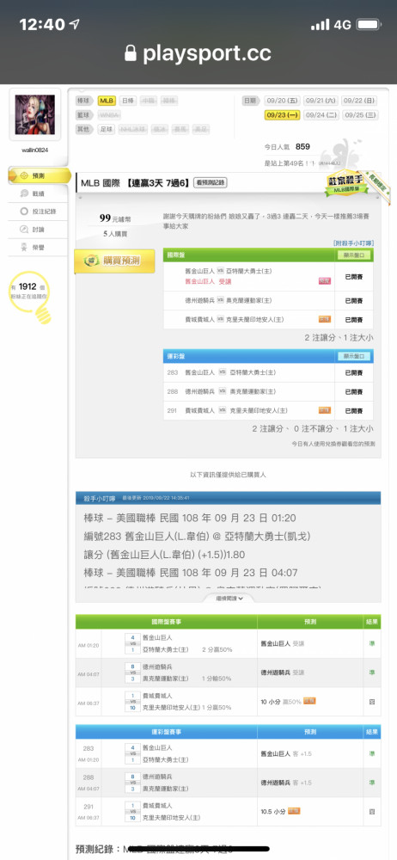Click the 榮譽 medal icon
Viewport: 397px width, 860px height.
click(x=23, y=248)
